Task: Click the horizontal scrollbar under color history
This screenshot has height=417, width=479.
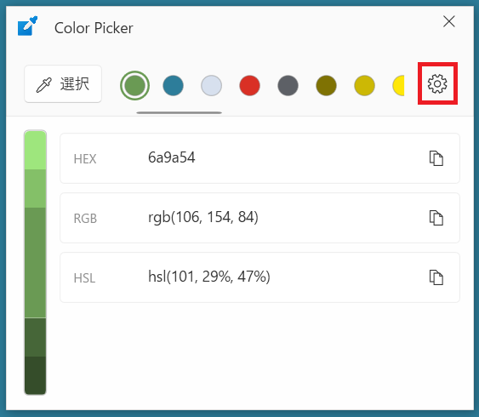Action: tap(179, 112)
